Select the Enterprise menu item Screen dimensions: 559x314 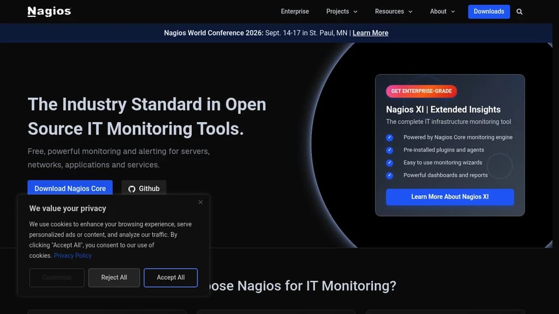[295, 11]
